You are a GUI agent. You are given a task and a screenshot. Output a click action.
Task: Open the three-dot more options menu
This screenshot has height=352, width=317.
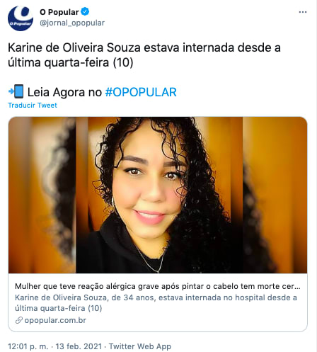303,12
